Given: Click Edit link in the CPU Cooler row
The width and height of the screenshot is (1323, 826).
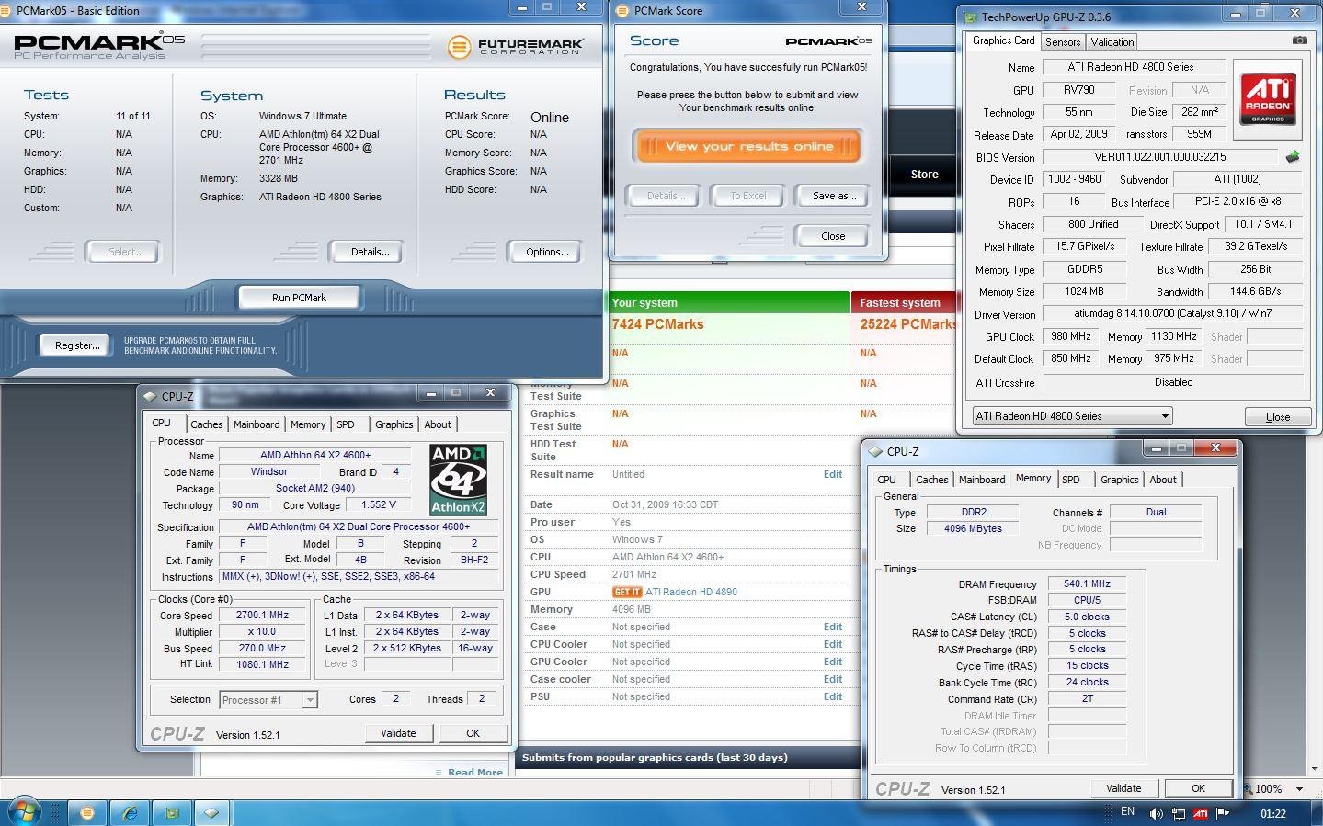Looking at the screenshot, I should tap(832, 644).
